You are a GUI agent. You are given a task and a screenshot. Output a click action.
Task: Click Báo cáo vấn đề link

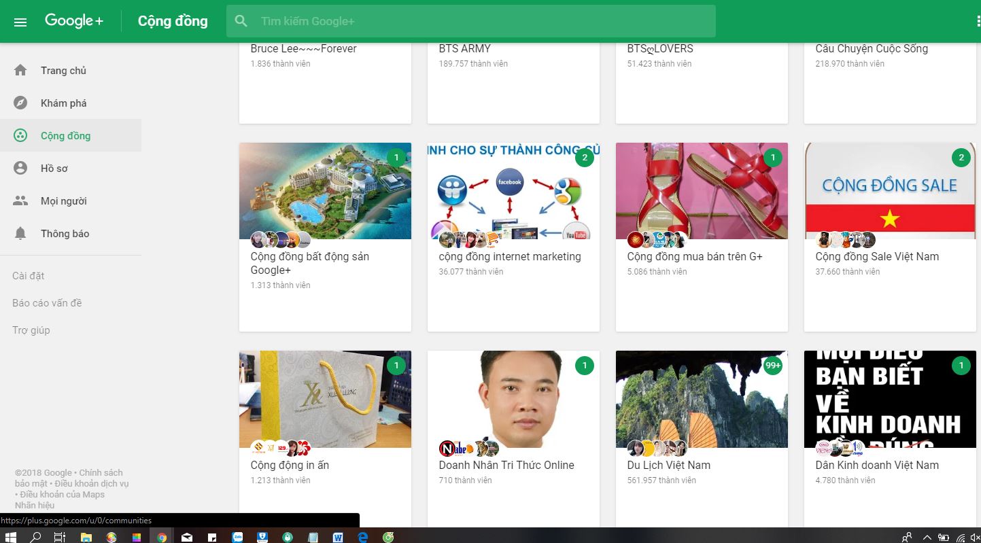click(47, 302)
